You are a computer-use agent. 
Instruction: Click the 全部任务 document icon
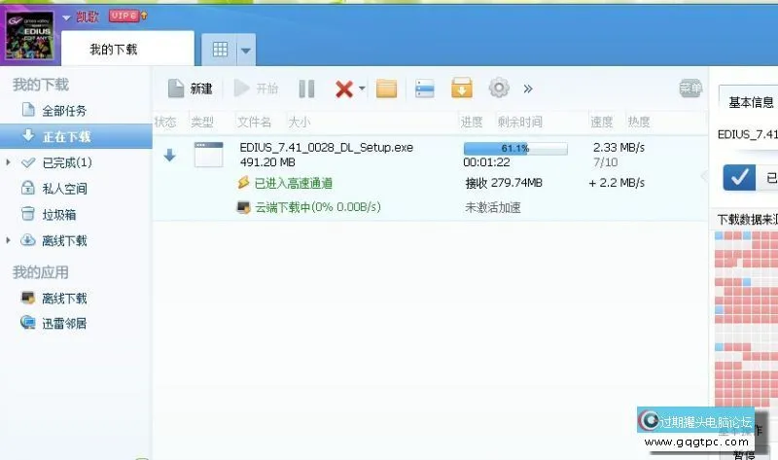click(x=28, y=110)
